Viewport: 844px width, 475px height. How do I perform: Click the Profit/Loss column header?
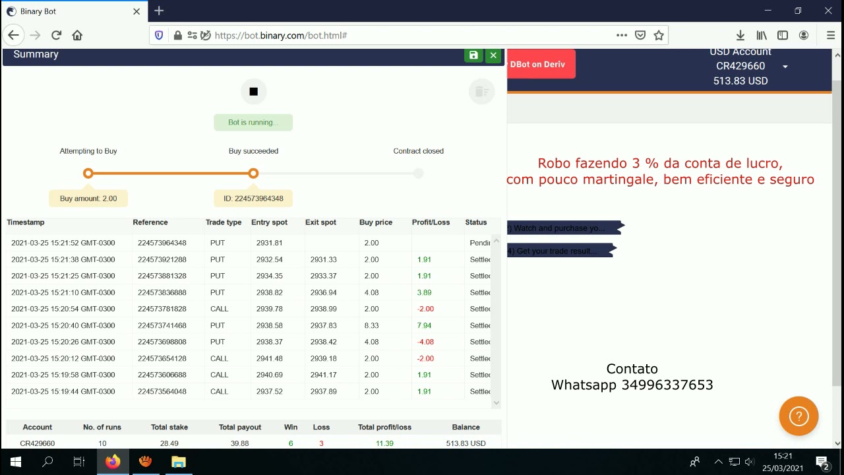click(431, 222)
